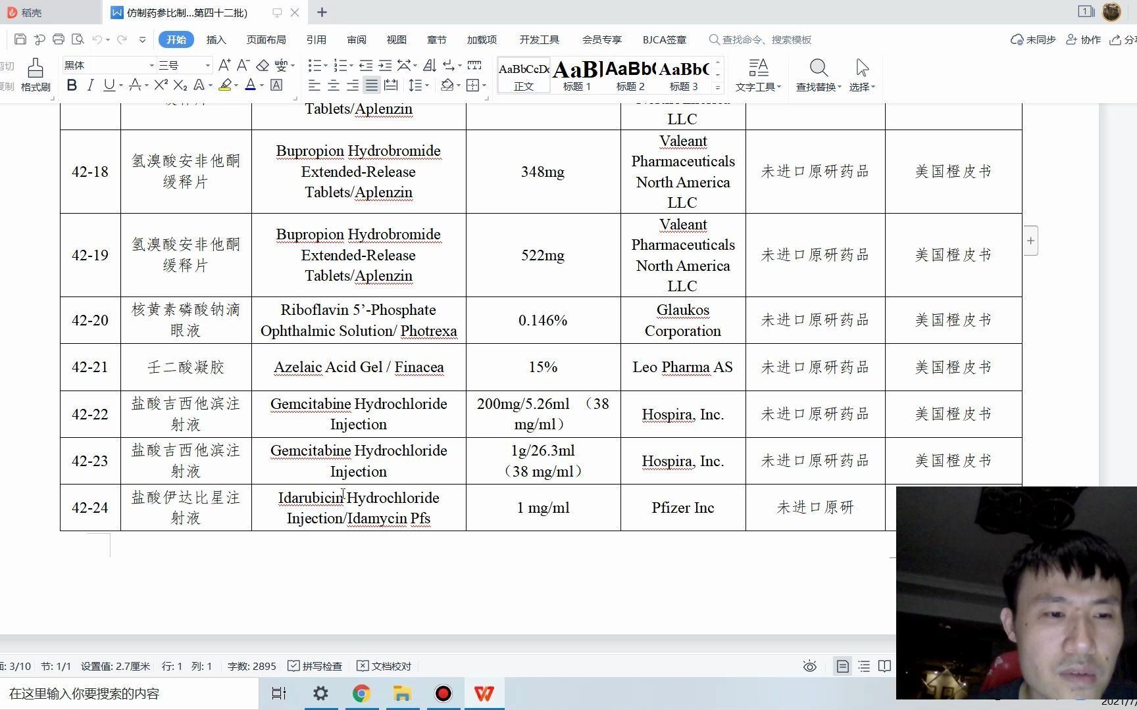Screen dimensions: 1137x710
Task: Undo the last action
Action: [x=97, y=39]
